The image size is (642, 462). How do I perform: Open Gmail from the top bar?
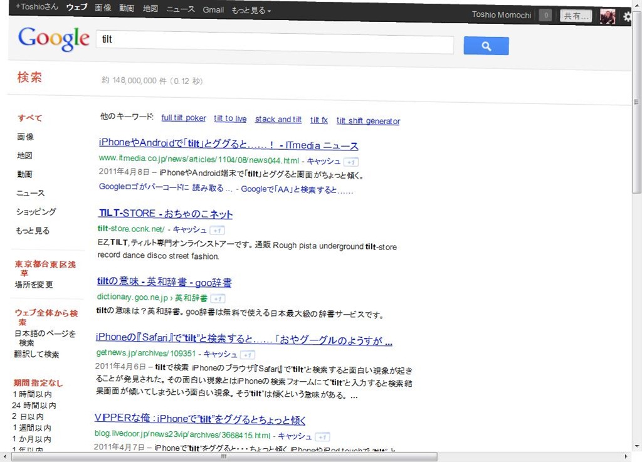[213, 10]
